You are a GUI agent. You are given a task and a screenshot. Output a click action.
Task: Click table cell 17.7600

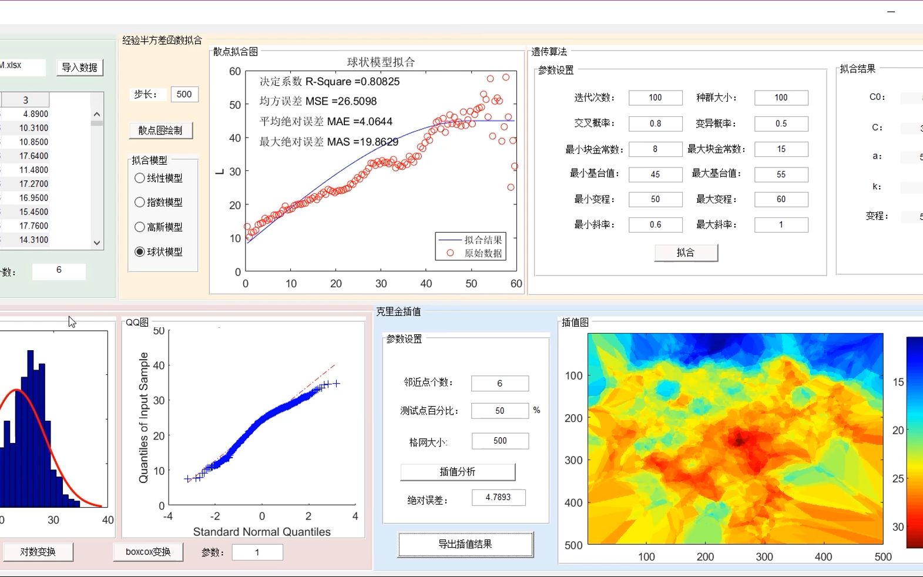click(25, 226)
